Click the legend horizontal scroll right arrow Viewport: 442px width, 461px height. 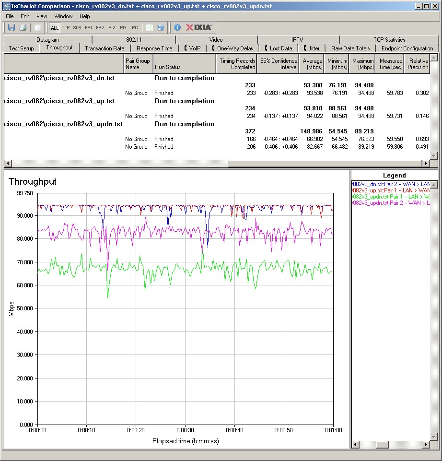(x=426, y=445)
